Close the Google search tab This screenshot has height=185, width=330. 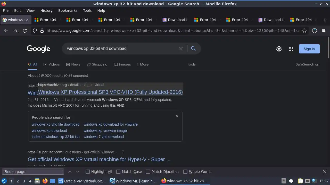pos(27,20)
